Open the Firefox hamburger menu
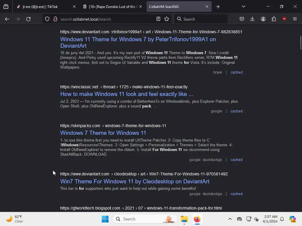Screen dimensions: 302x226 coord(295,19)
